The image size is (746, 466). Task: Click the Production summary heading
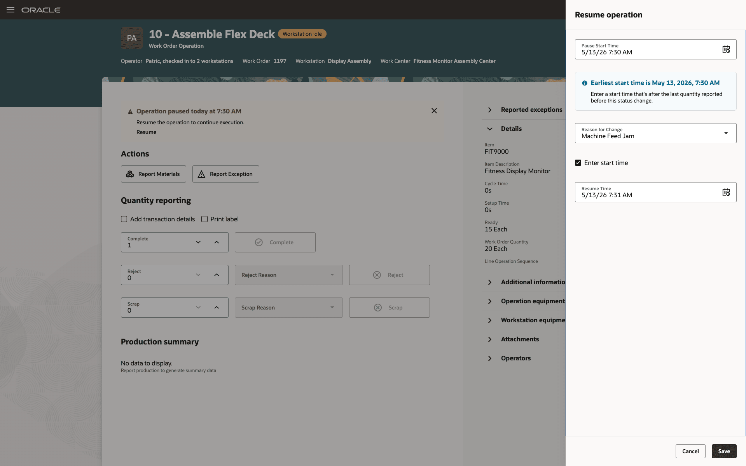[160, 342]
